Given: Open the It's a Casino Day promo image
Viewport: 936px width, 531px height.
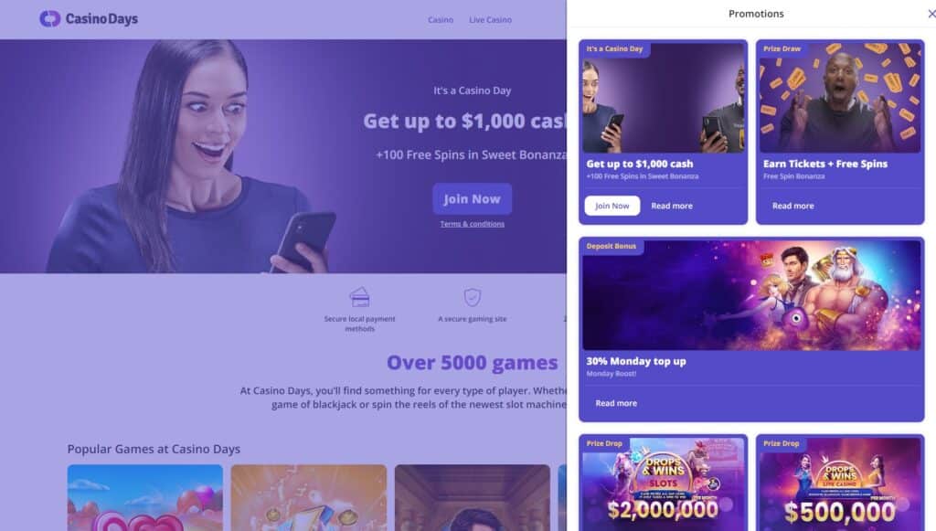Looking at the screenshot, I should click(664, 97).
